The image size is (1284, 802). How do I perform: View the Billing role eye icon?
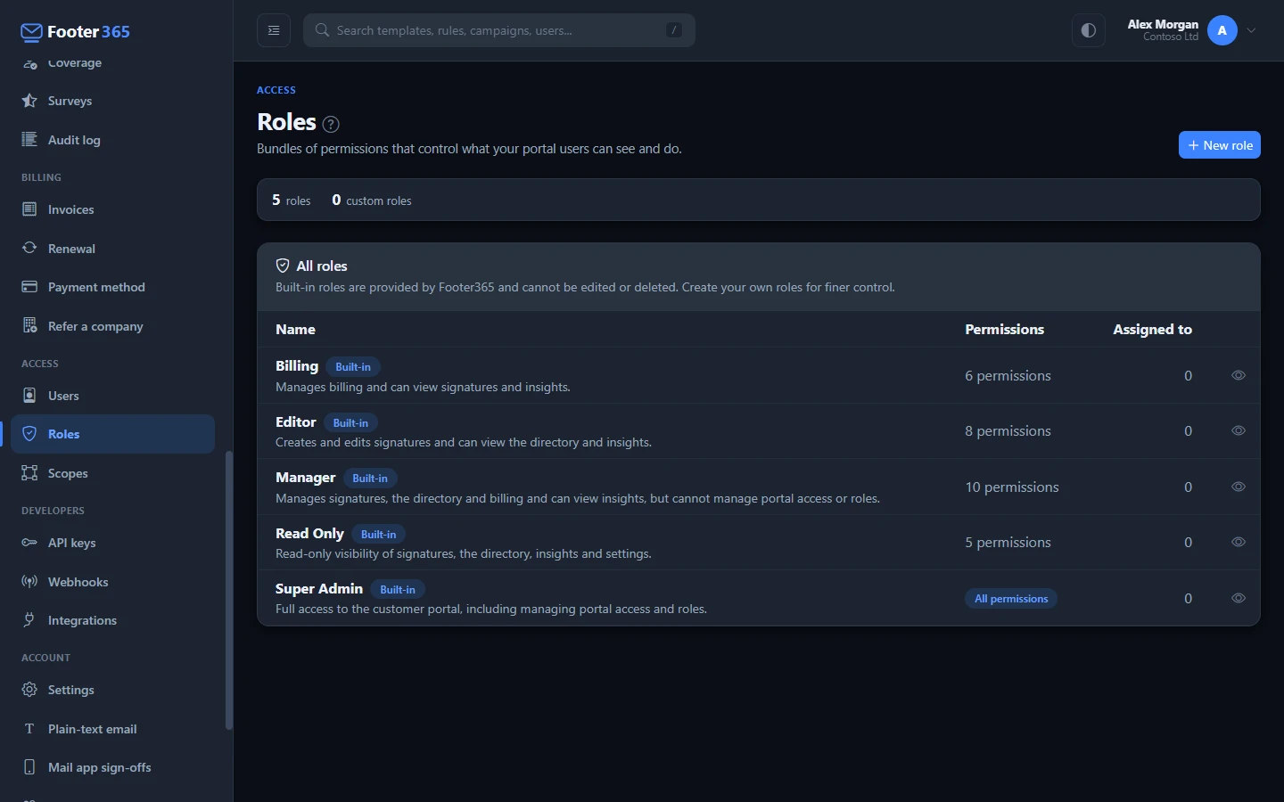tap(1239, 375)
